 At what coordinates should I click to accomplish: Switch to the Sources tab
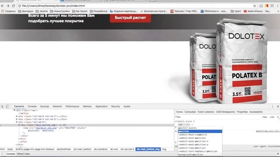(45, 106)
